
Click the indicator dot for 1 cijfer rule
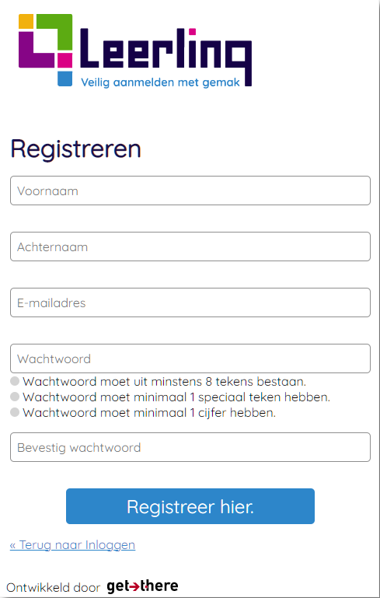(15, 412)
